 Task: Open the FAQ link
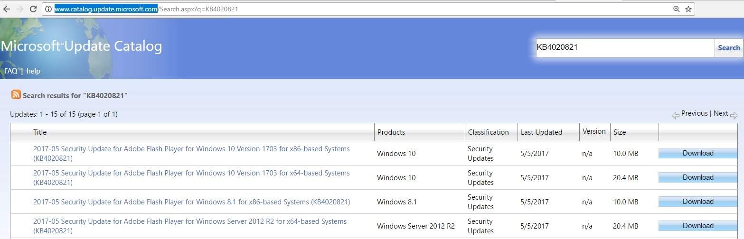[x=10, y=71]
